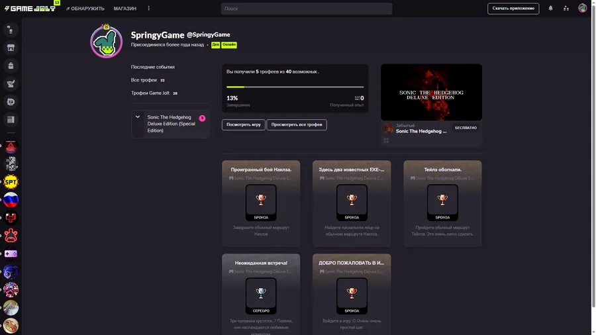Image resolution: width=596 pixels, height=335 pixels.
Task: Open the yellow SPT community icon
Action: tap(11, 182)
